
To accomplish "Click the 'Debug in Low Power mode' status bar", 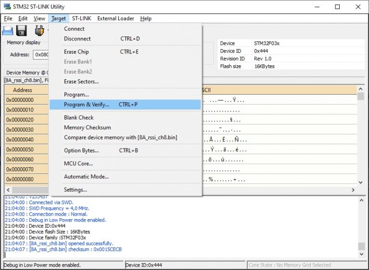I will click(63, 265).
